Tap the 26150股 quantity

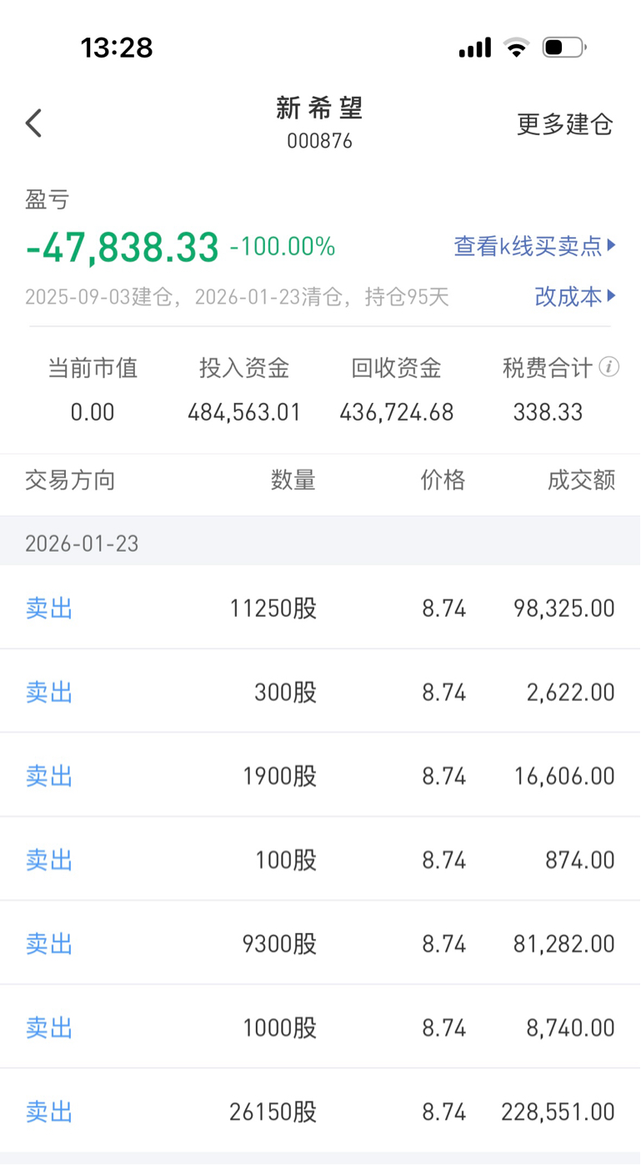(x=273, y=1112)
